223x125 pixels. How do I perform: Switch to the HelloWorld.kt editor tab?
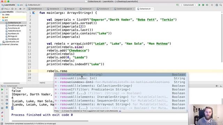(36, 9)
